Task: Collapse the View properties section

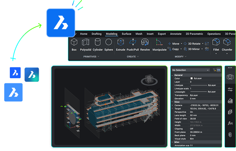Action: coord(172,102)
